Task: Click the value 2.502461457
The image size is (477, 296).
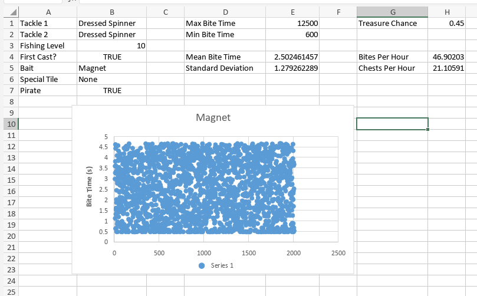Action: tap(292, 57)
